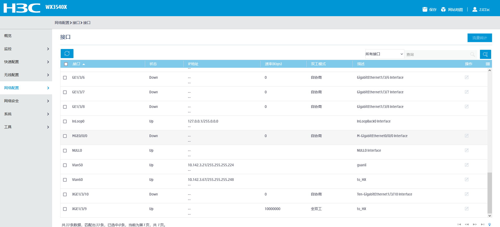Click the advanced search icon button
Screen dimensions: 500x227
pyautogui.click(x=485, y=54)
